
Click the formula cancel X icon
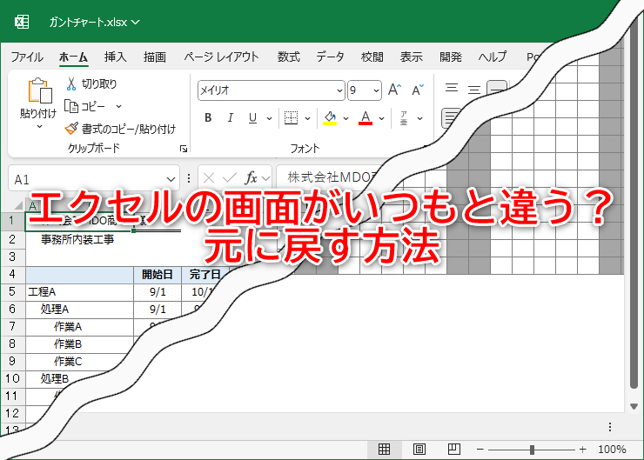click(x=209, y=178)
